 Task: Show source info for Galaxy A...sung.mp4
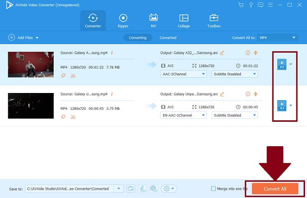click(x=112, y=53)
